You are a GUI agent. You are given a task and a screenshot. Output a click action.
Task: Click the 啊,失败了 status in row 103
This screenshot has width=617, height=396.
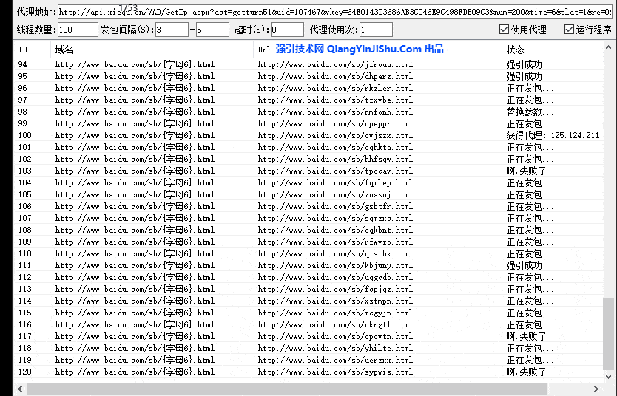526,171
